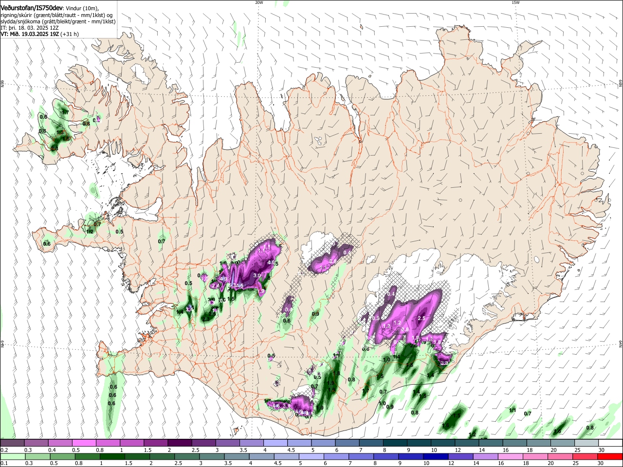This screenshot has height=467, width=623.
Task: Click the white 2.5 snowfall value on southeast glacier
Action: click(422, 318)
